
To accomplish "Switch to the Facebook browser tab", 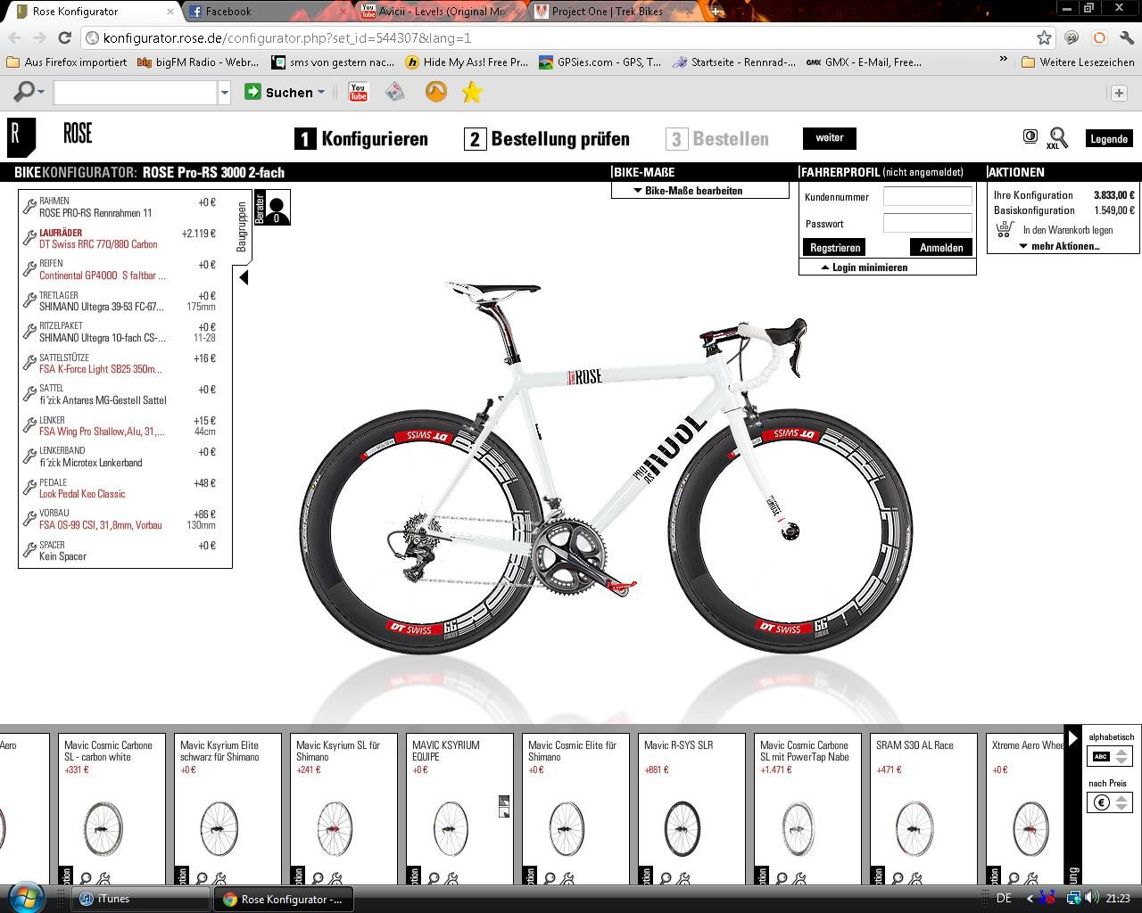I will (x=228, y=12).
